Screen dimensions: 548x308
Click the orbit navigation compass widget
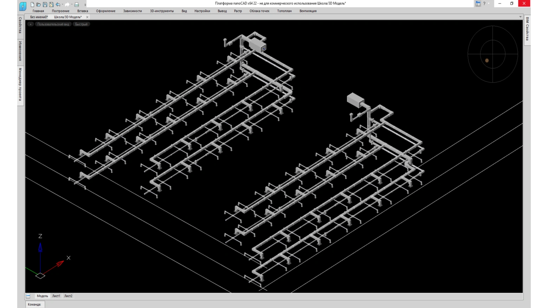coord(492,54)
